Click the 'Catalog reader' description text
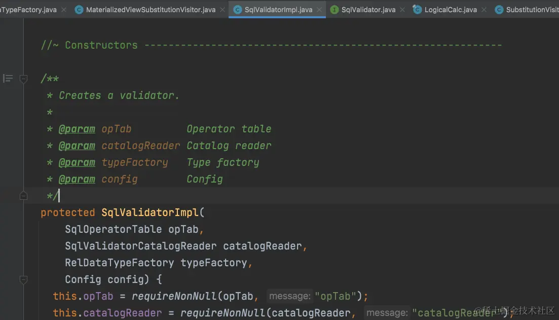 [x=229, y=146]
